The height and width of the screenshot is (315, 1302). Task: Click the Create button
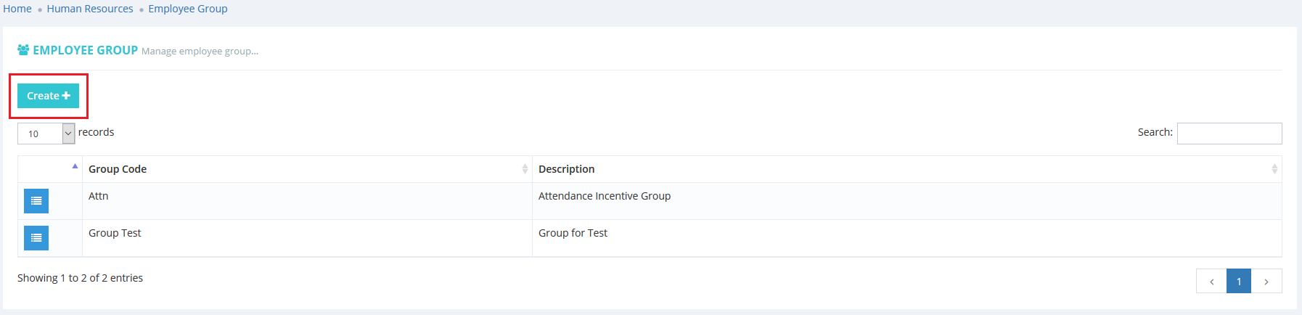(x=48, y=96)
